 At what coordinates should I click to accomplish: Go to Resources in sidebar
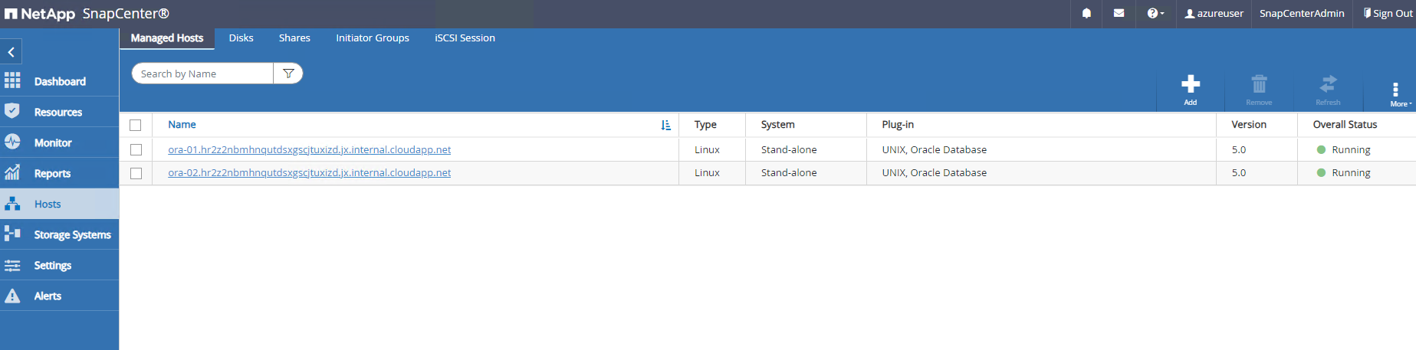pyautogui.click(x=57, y=112)
